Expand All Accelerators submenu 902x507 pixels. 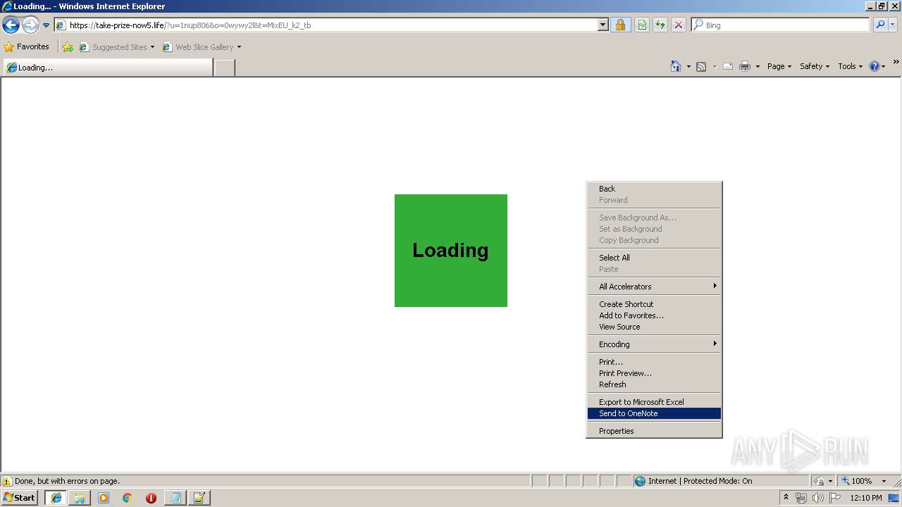(x=654, y=287)
